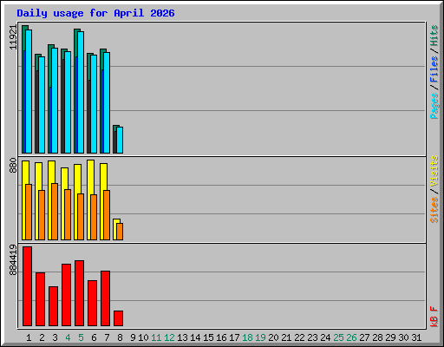
Task: Click green day 19 on the x-axis
Action: [x=260, y=337]
